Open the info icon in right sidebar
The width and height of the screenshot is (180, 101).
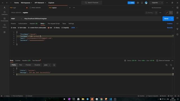[177, 34]
